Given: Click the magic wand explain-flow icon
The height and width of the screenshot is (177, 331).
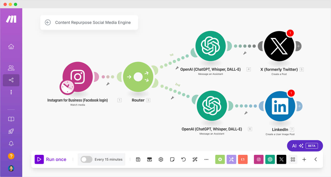Looking at the screenshot, I should pyautogui.click(x=195, y=159).
